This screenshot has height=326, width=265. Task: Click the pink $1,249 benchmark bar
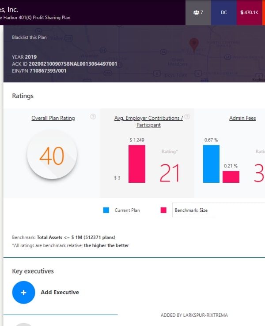[137, 163]
